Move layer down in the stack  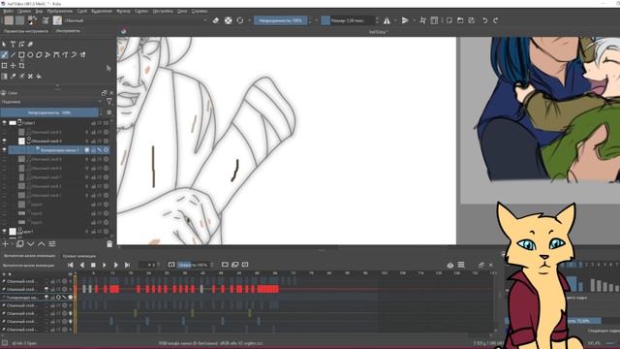30,244
